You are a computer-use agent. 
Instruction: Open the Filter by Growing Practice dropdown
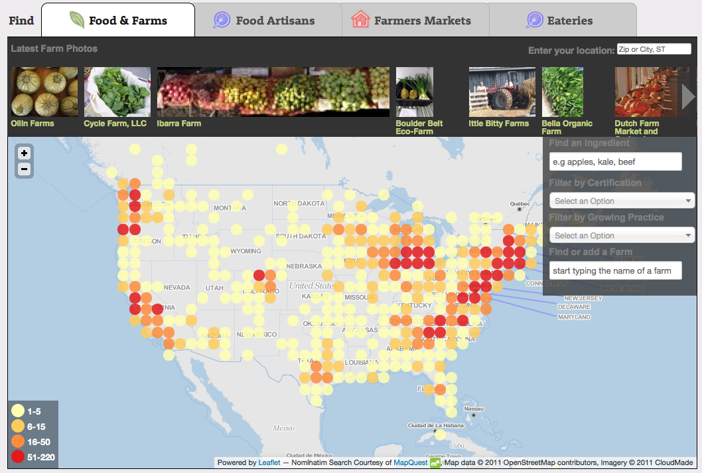pos(622,235)
